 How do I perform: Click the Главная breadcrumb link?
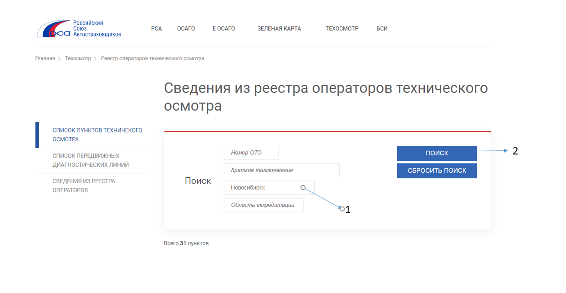[45, 58]
